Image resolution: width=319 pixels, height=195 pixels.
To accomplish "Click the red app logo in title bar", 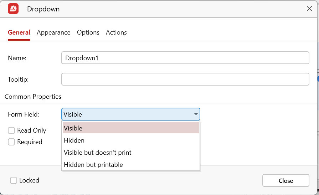I will 13,9.
